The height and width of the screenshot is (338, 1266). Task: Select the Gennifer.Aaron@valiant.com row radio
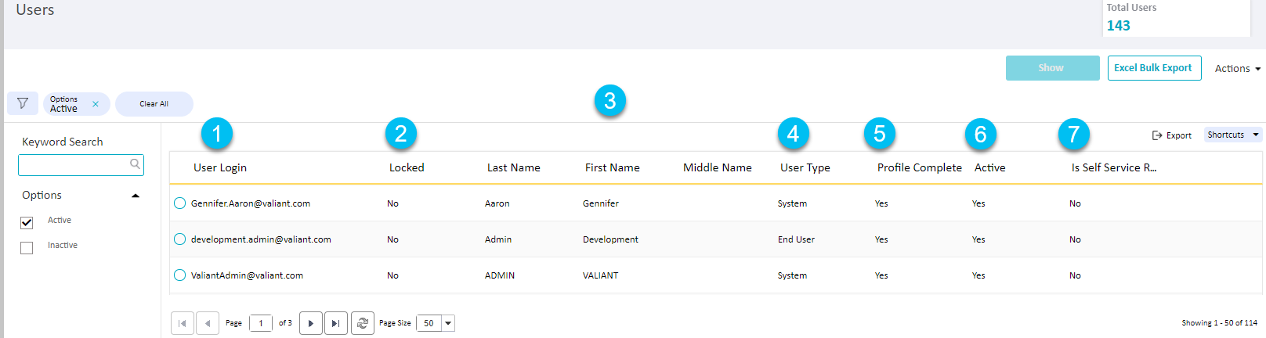179,203
